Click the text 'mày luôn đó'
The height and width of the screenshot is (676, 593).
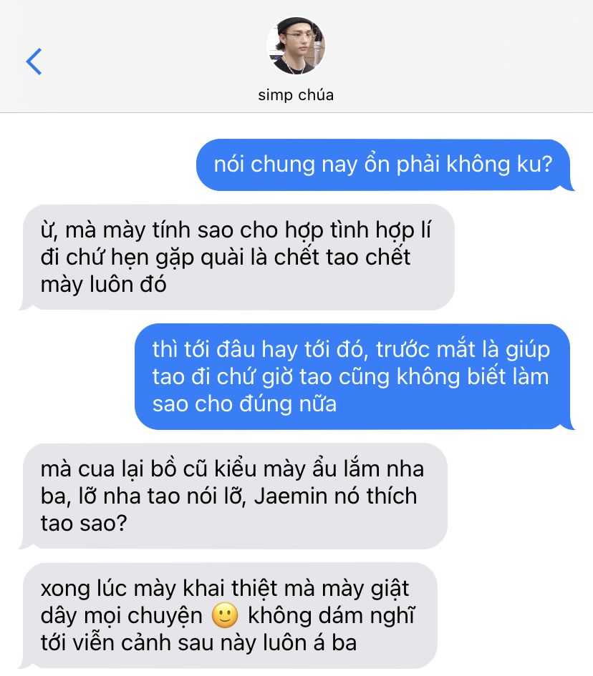[104, 285]
